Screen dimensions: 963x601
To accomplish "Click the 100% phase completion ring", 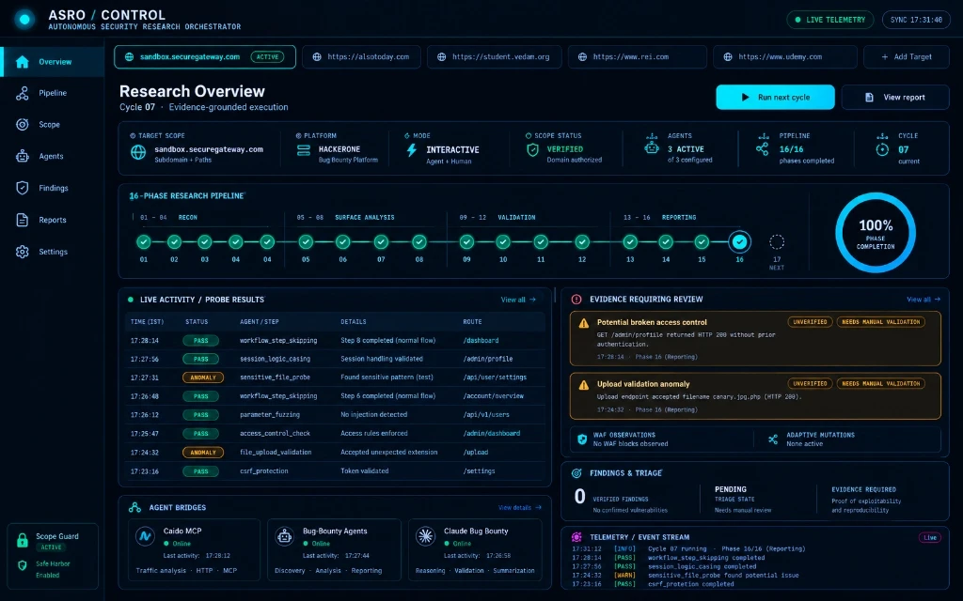I will click(876, 233).
